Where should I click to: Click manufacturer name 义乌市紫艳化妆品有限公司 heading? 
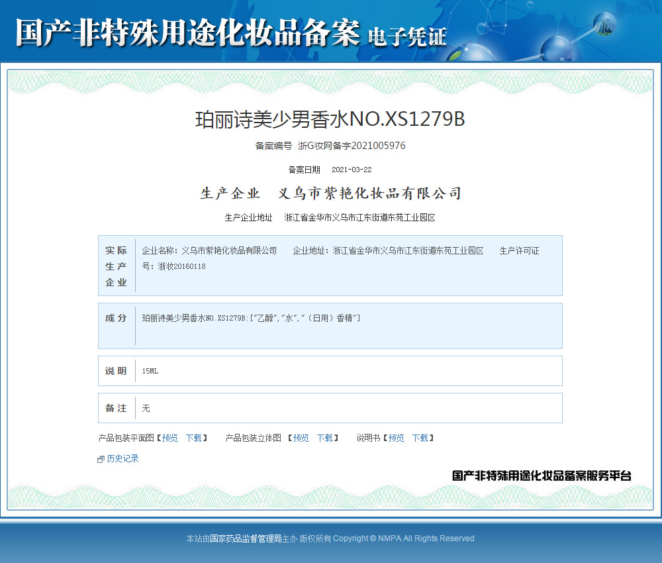click(369, 193)
